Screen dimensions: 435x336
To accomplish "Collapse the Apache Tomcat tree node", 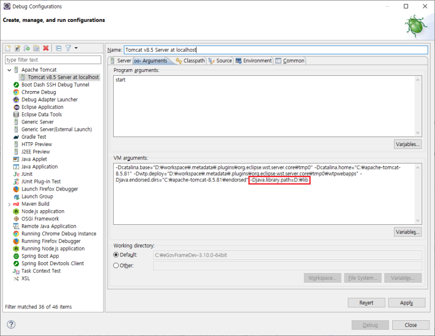I will pos(10,70).
